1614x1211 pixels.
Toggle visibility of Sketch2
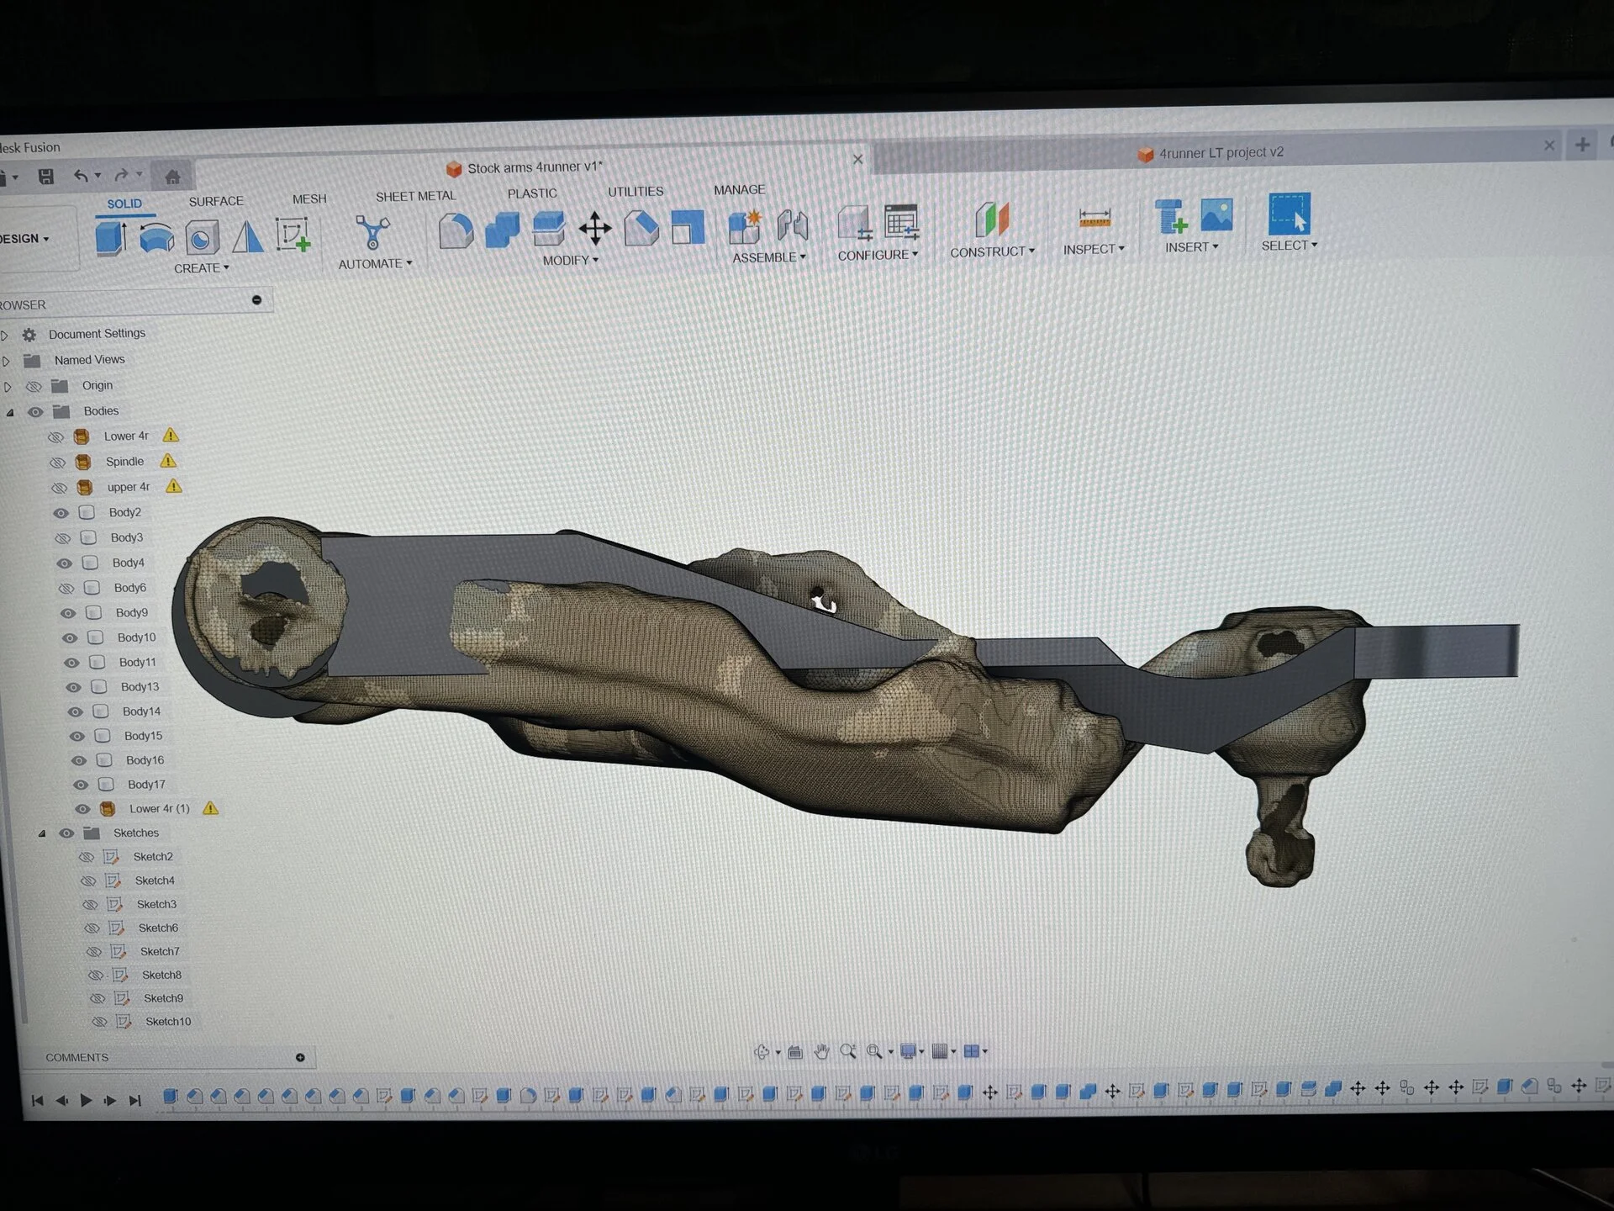[86, 857]
